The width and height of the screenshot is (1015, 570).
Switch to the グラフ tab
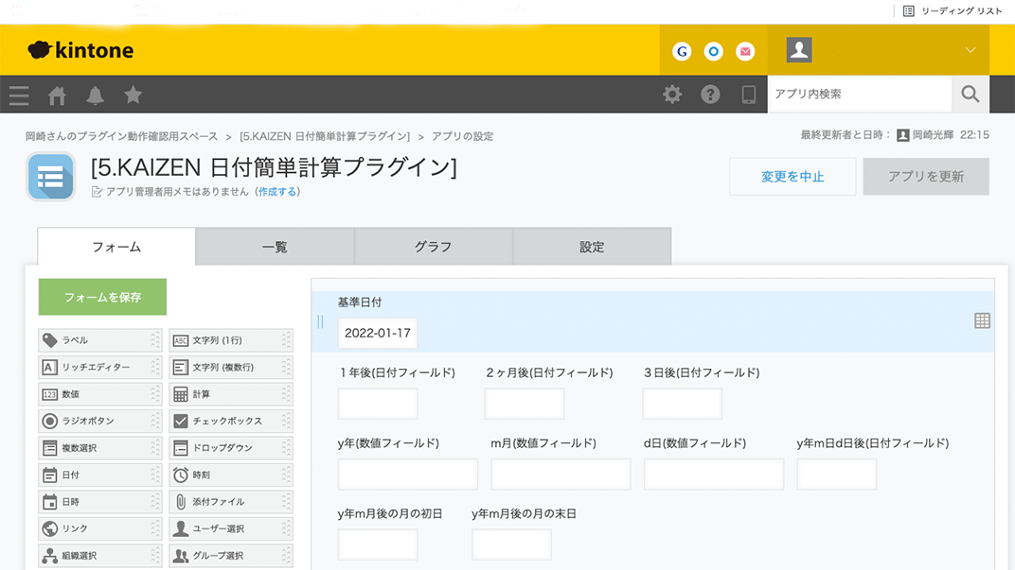(433, 247)
